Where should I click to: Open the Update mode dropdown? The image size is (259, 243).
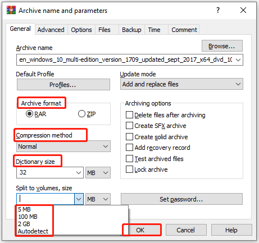[181, 84]
